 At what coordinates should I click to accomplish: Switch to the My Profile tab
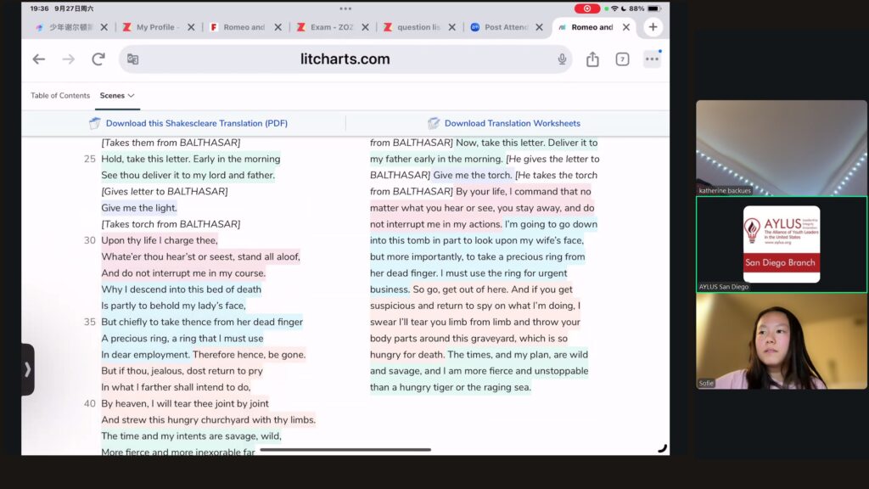(x=151, y=27)
